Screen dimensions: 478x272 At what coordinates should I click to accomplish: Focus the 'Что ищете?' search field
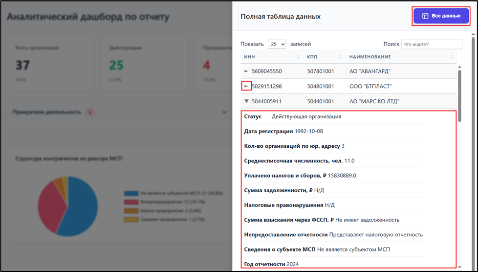(x=432, y=44)
